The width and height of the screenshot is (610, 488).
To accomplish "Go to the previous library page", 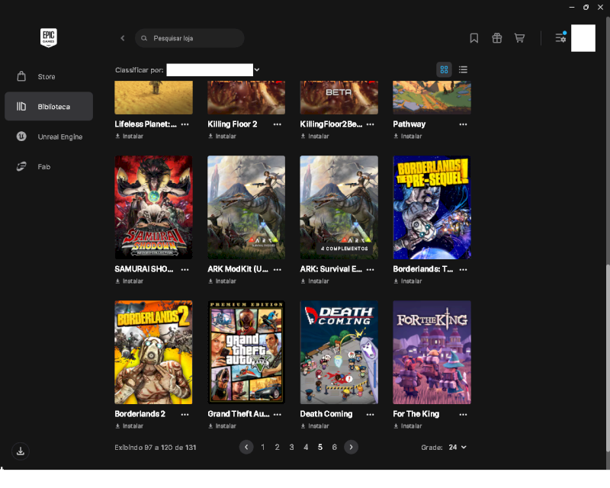I will (246, 447).
